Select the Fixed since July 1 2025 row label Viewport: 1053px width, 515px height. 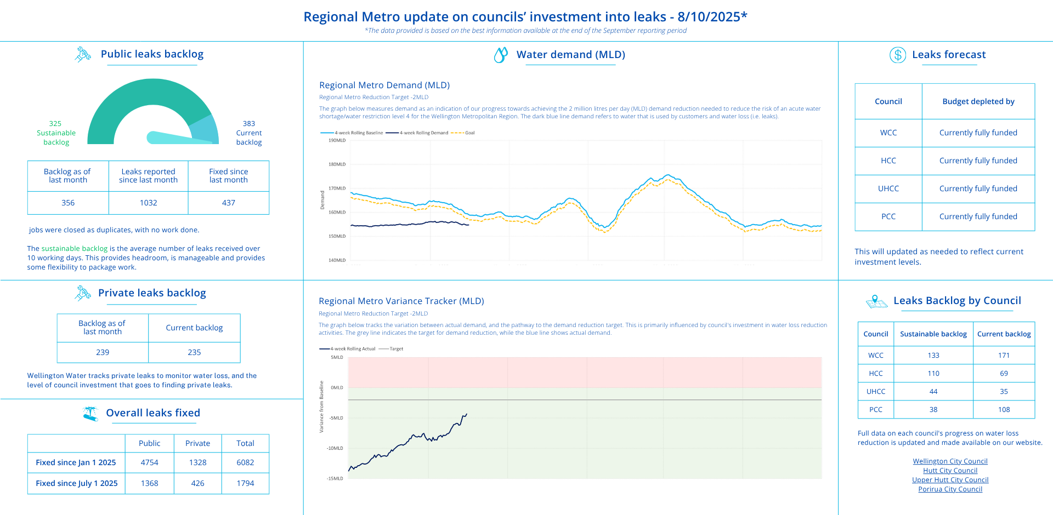(x=76, y=483)
